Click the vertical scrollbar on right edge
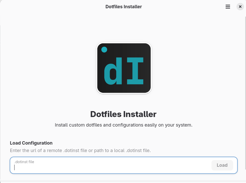246x183 pixels. tap(245, 98)
